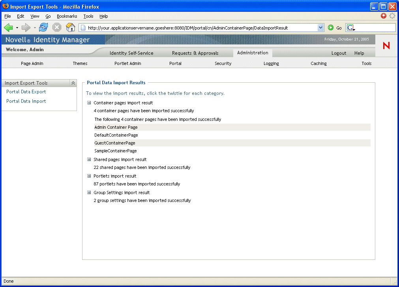This screenshot has width=399, height=287.
Task: Click text '4 container pages have been imported successfully'
Action: pos(144,111)
